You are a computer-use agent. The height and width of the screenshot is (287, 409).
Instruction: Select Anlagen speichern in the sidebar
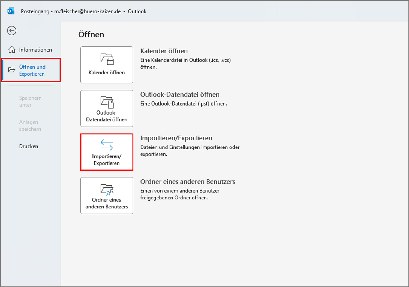[x=30, y=125]
